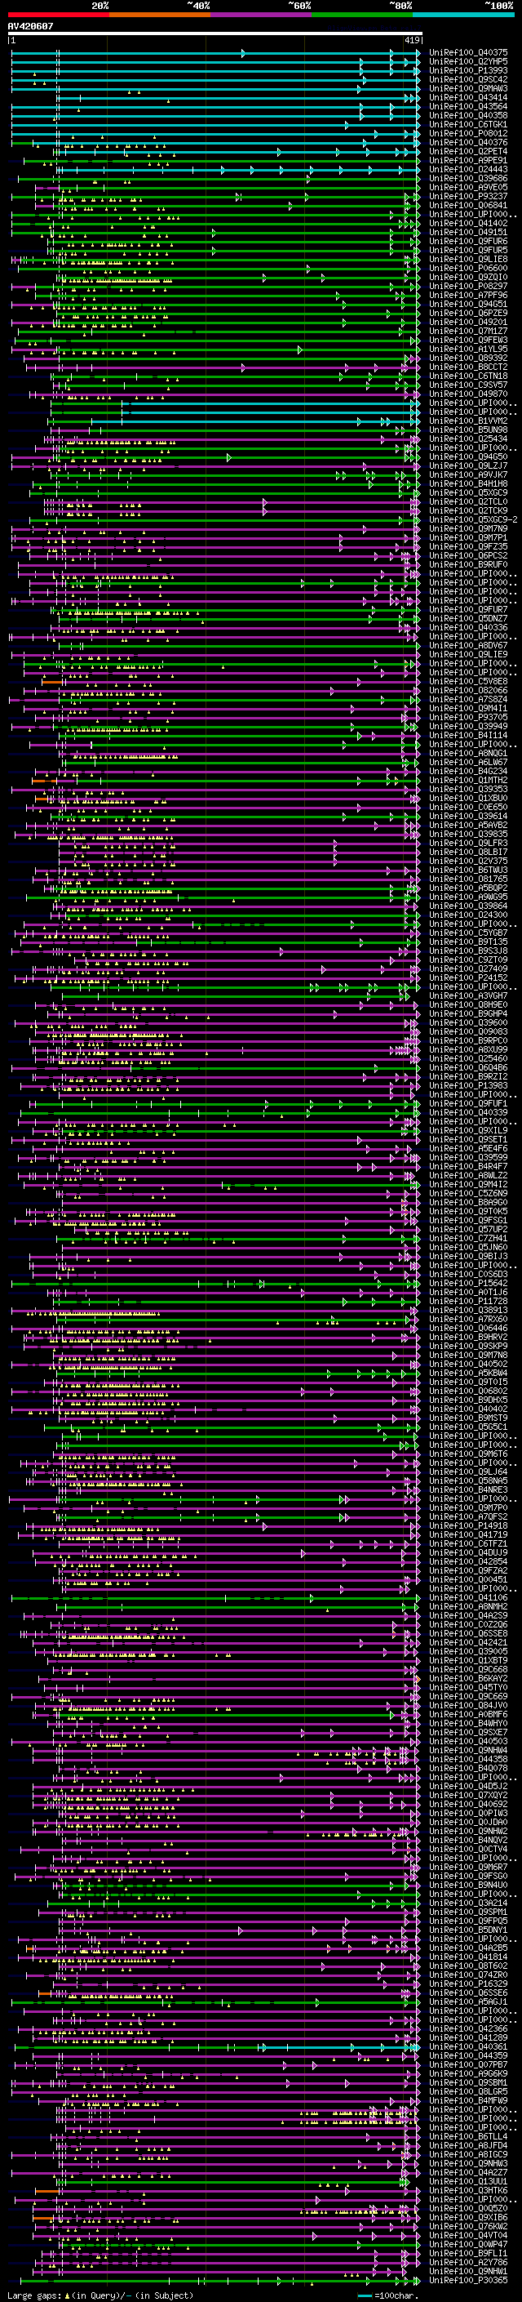
Task: Open hit UniRef100_Q2YHP5
Action: coord(468,62)
